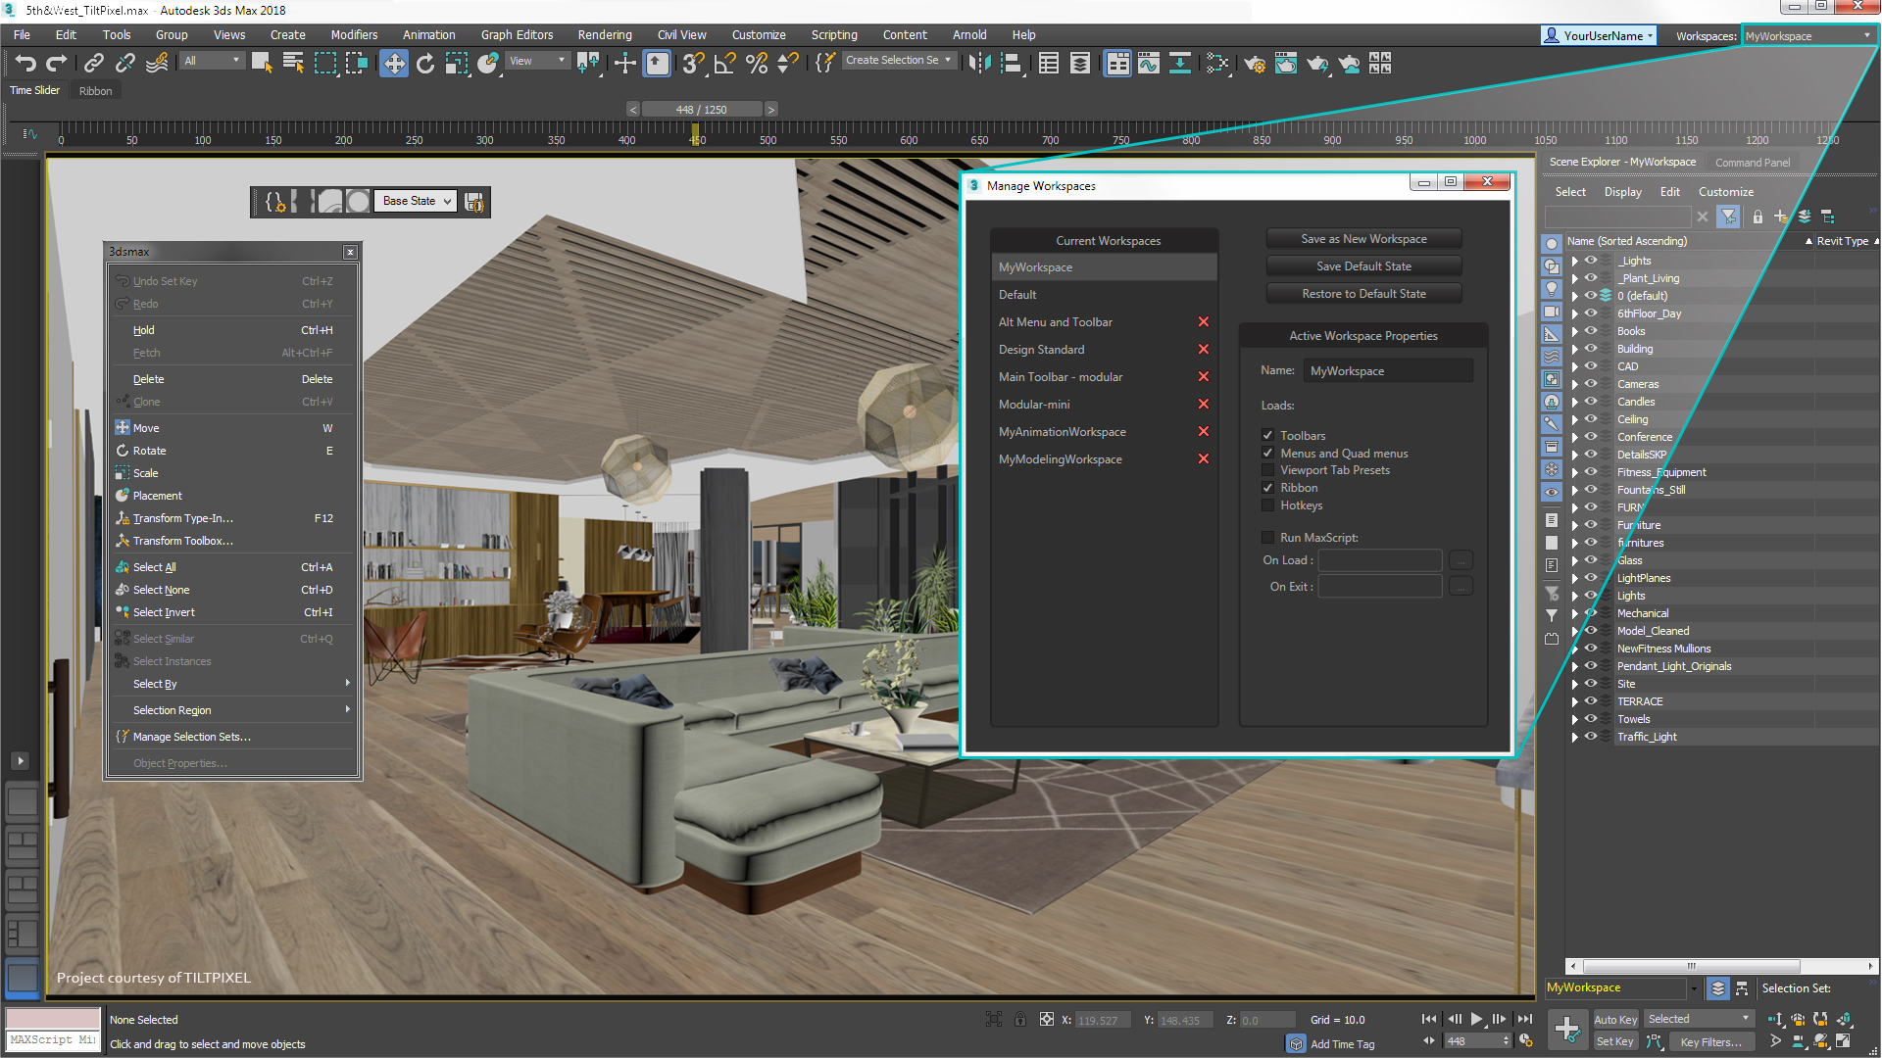Select the Move tool (W shortcut)

click(147, 426)
